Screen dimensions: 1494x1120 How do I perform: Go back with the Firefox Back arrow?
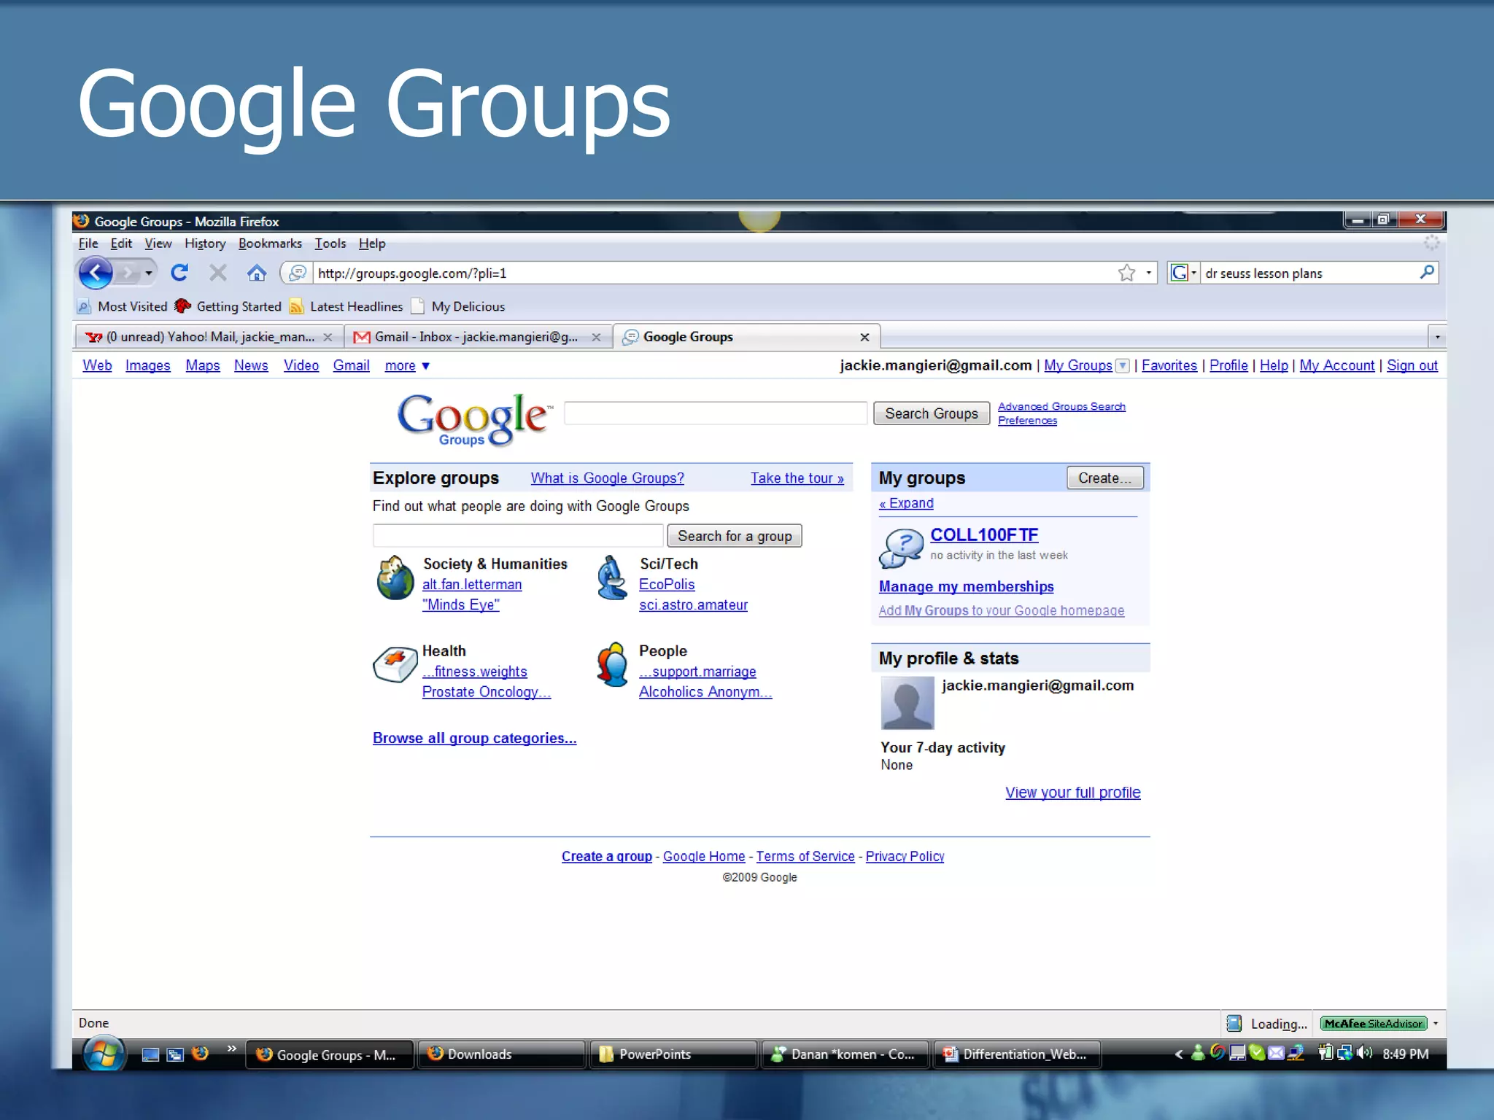coord(96,273)
